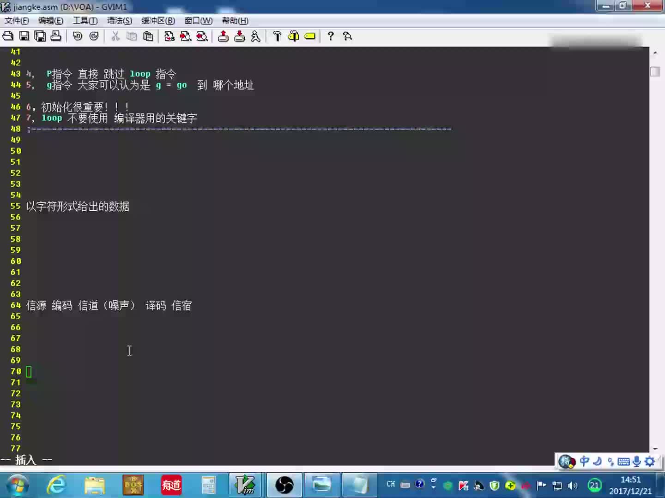Click the vertical scrollbar thumb
The image size is (665, 498).
(x=655, y=71)
